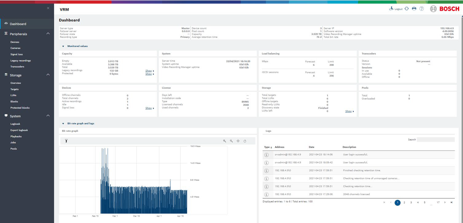Click the Logout link text
This screenshot has width=463, height=223.
point(399,9)
